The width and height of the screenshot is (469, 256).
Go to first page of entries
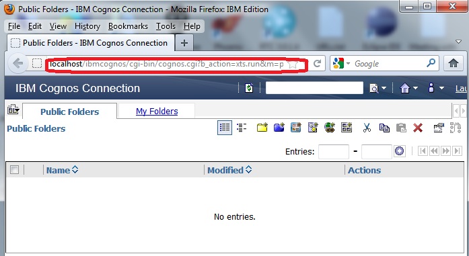[423, 151]
